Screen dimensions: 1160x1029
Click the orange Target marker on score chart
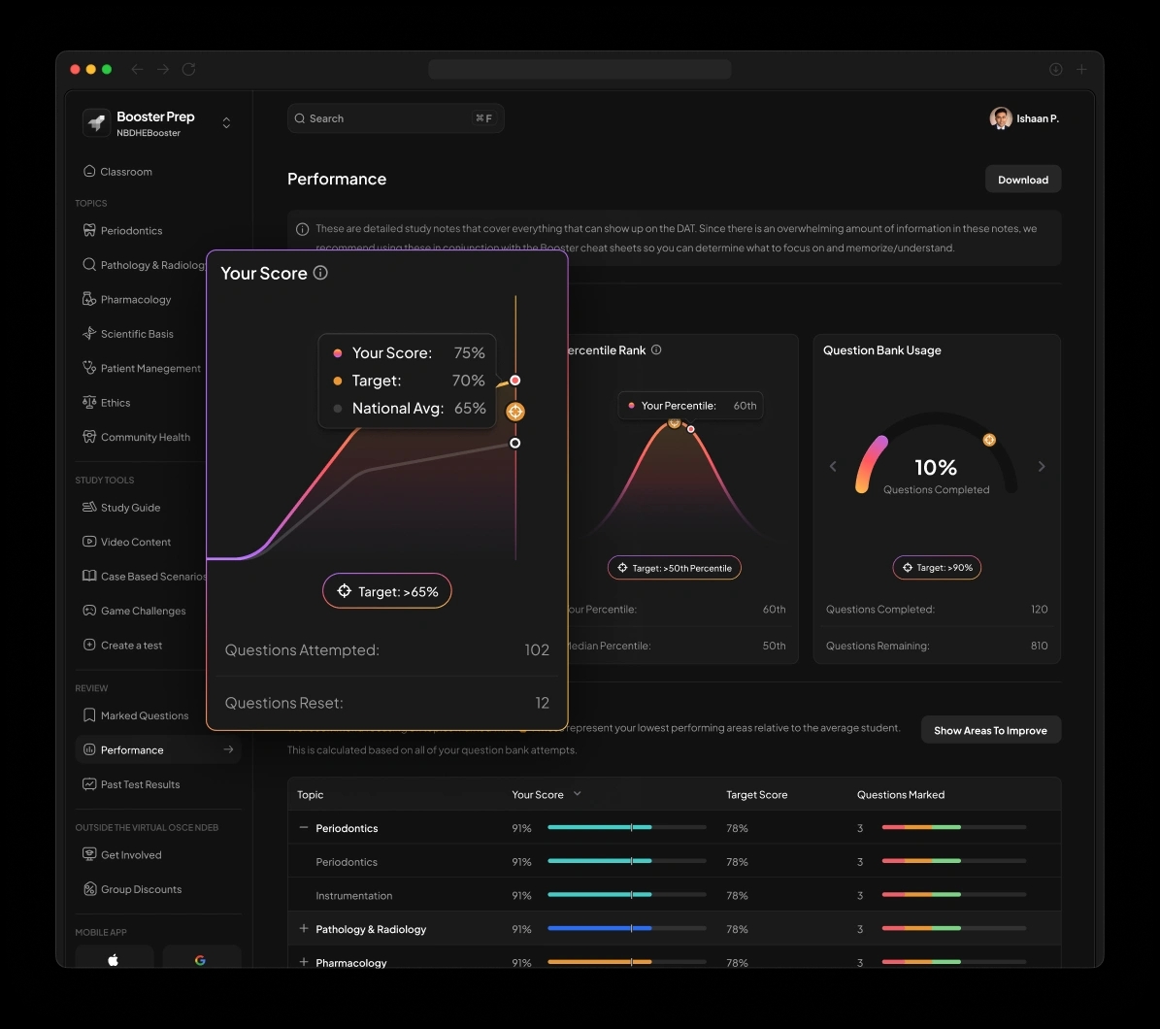pos(514,412)
